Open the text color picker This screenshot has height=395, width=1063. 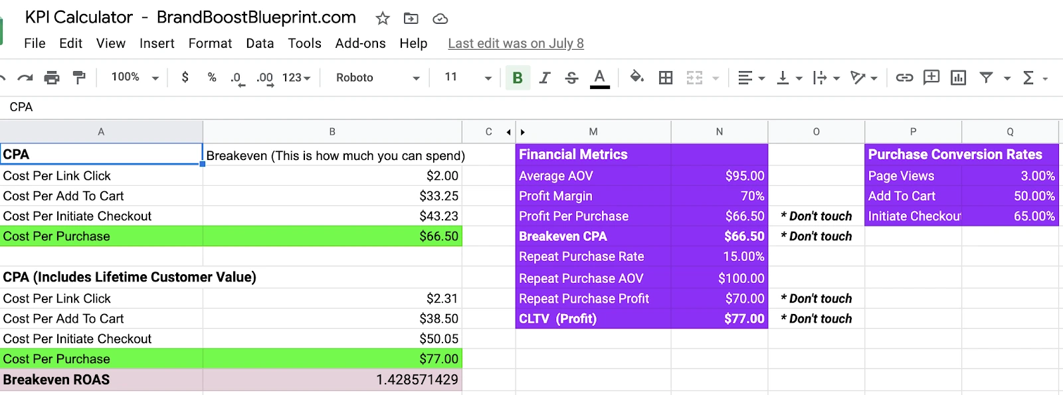pos(599,78)
